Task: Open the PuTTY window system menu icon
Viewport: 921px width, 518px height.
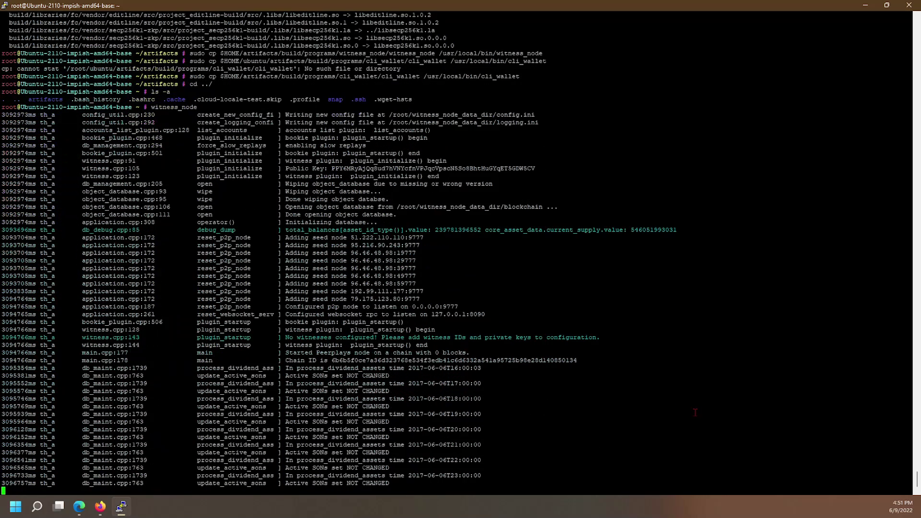Action: 5,5
